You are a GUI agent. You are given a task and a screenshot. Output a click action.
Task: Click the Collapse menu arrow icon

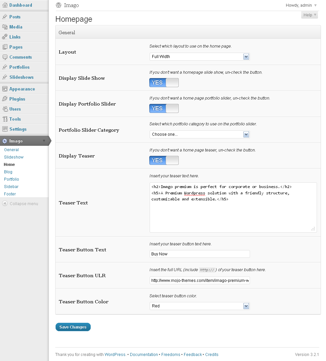point(5,203)
